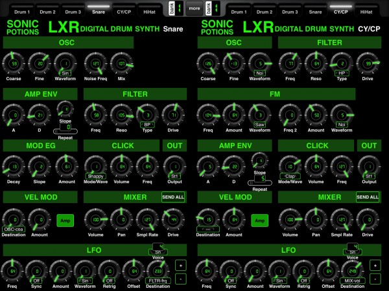Switch to CY/CP tab in right panel
The width and height of the screenshot is (389, 291).
point(340,10)
